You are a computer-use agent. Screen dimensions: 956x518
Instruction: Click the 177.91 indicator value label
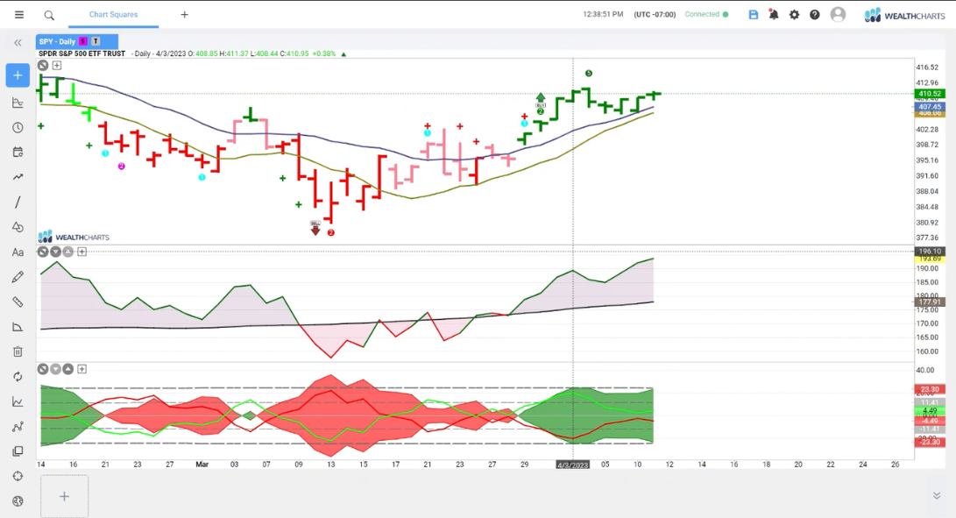tap(930, 302)
